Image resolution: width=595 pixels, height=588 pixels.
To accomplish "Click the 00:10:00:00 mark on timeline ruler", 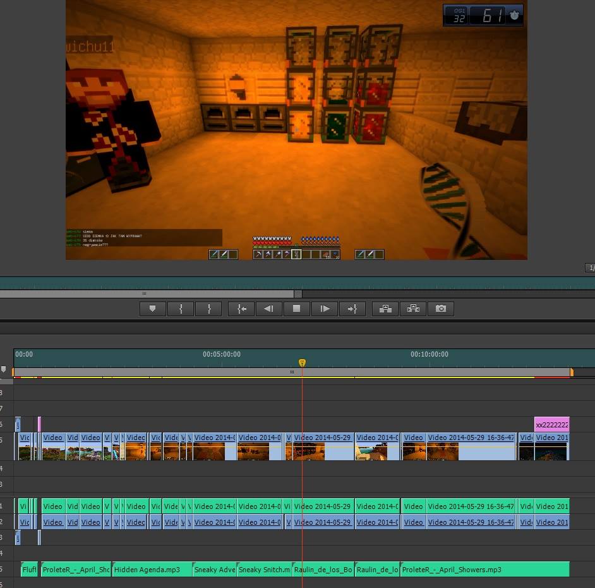I will click(x=430, y=354).
